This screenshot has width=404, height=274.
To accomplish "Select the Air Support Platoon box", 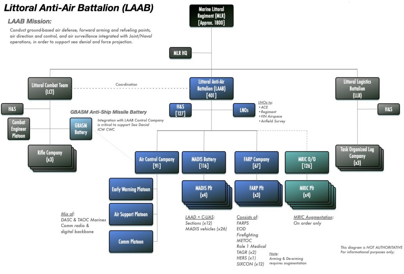I will pyautogui.click(x=131, y=214).
